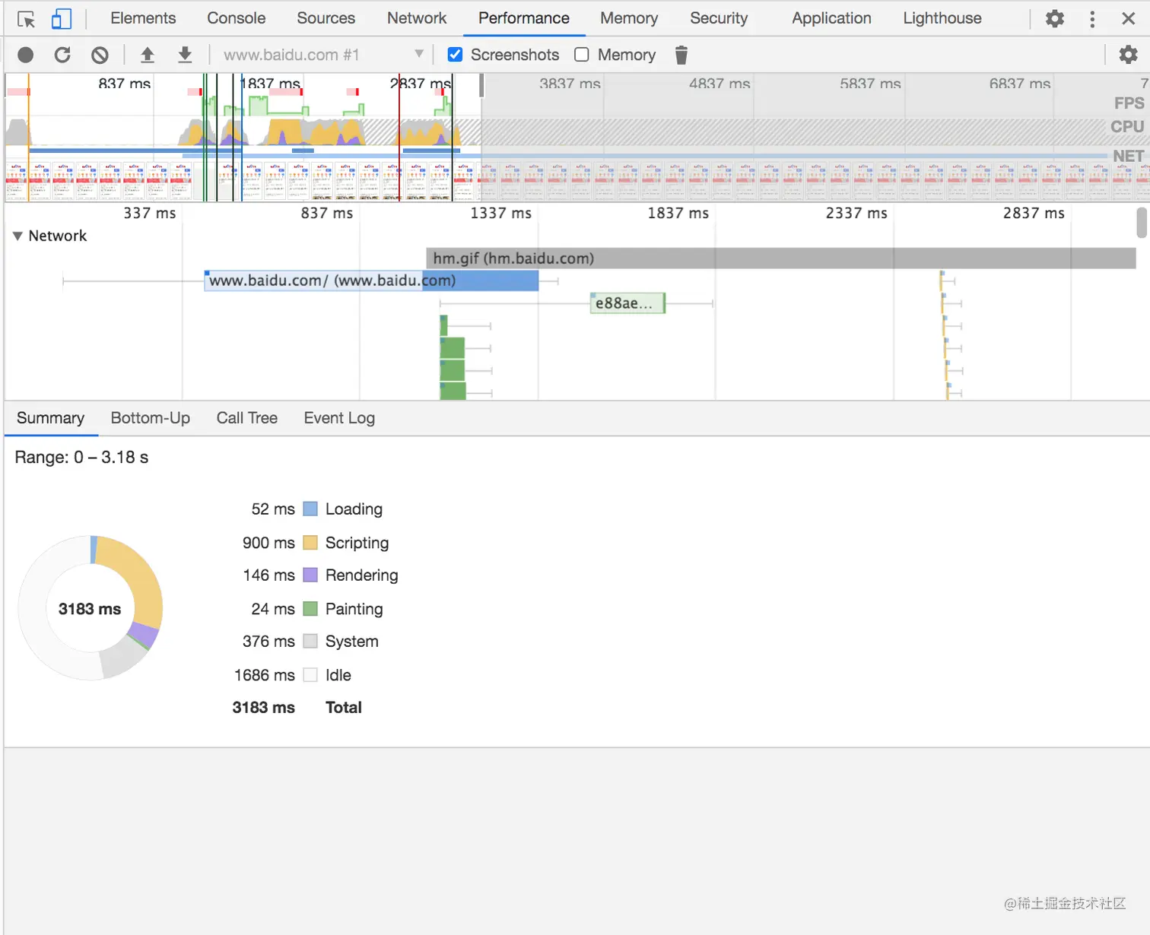This screenshot has height=935, width=1150.
Task: Click the "24 ms" Painting value
Action: 273,609
